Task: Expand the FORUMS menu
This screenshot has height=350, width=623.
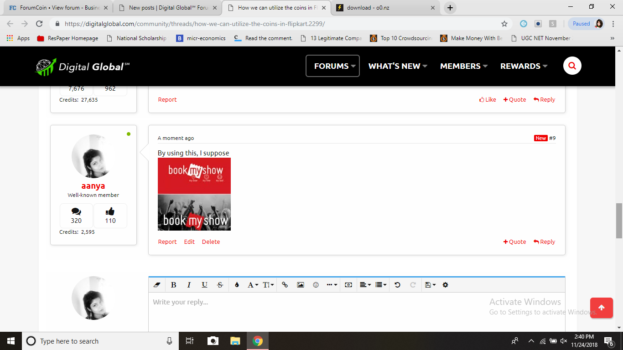Action: point(332,66)
